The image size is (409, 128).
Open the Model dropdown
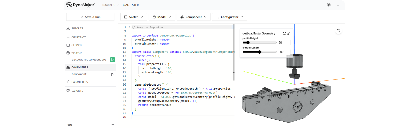[162, 17]
